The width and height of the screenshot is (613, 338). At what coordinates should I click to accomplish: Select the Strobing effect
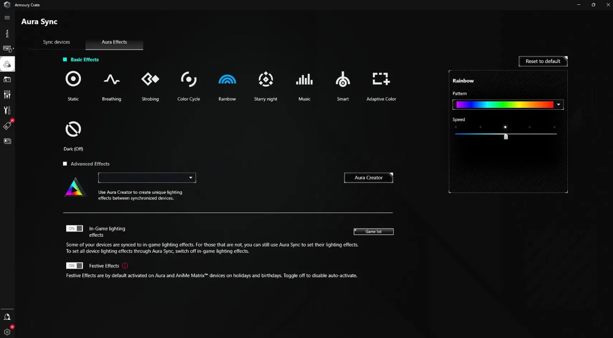pyautogui.click(x=150, y=80)
